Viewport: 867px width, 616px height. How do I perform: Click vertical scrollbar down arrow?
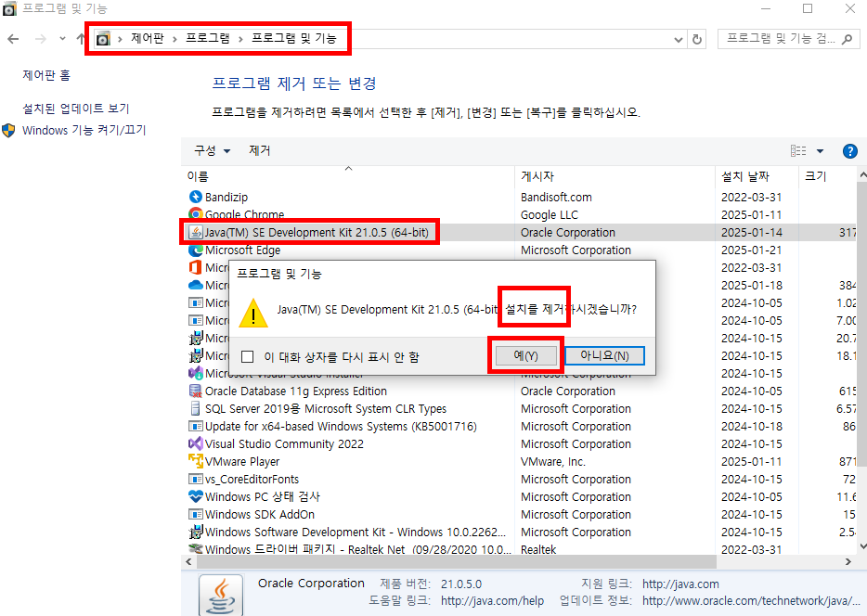point(862,546)
